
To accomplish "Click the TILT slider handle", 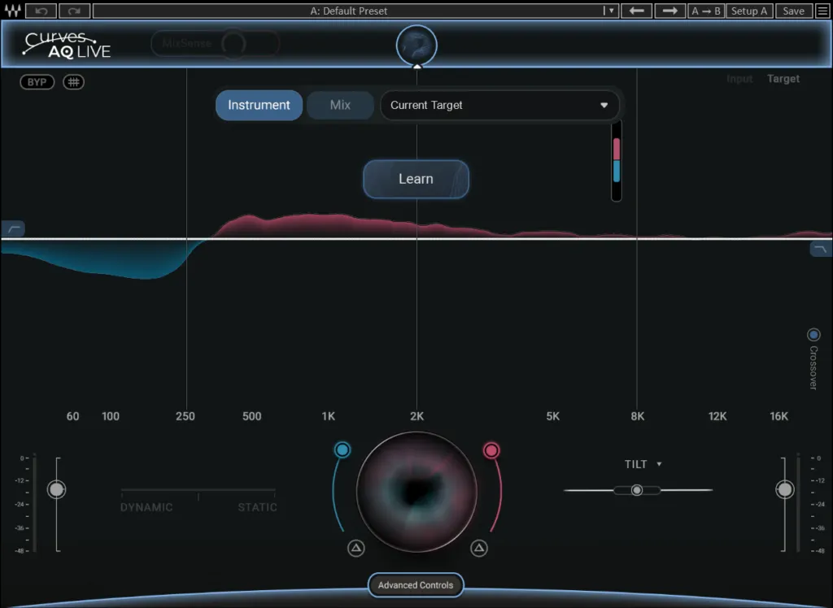I will [637, 490].
